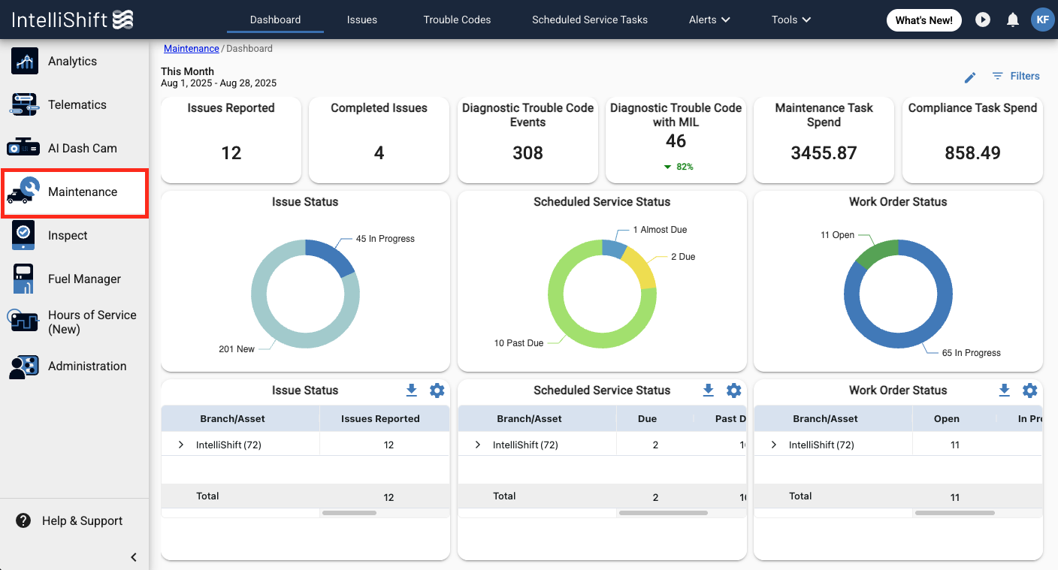Click the horizontal scrollbar under Work Order table
This screenshot has height=570, width=1058.
(954, 513)
